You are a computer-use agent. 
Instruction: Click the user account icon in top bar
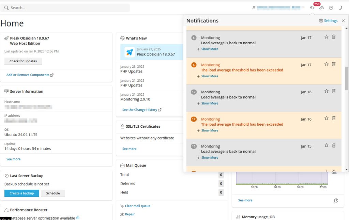(x=254, y=8)
